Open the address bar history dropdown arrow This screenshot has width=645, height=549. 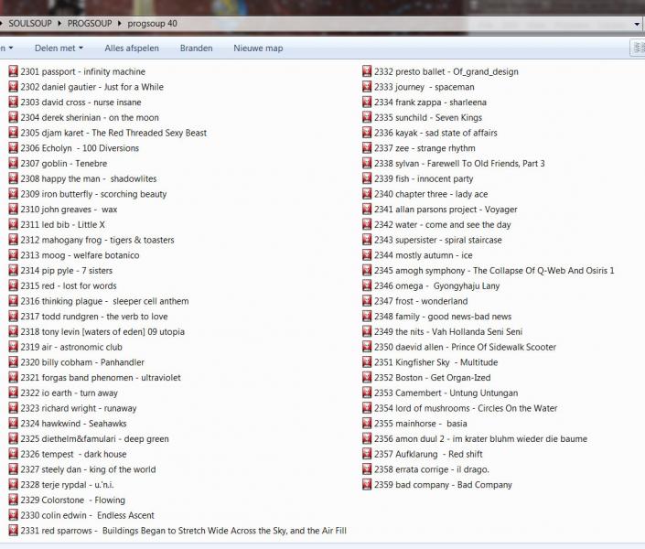pyautogui.click(x=637, y=24)
